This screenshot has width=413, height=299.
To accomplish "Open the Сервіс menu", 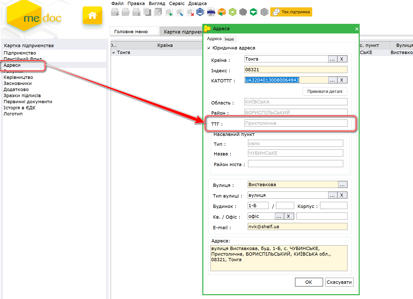I will tap(177, 4).
